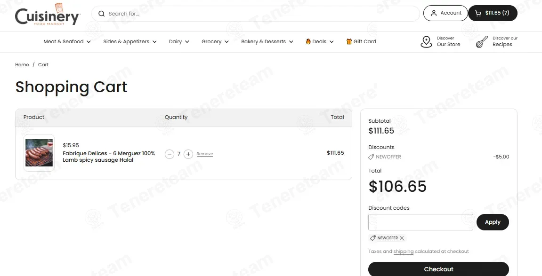
Task: Open the cart icon in header
Action: click(478, 14)
